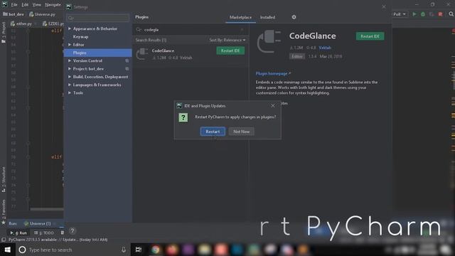Open the View menu

36,5
